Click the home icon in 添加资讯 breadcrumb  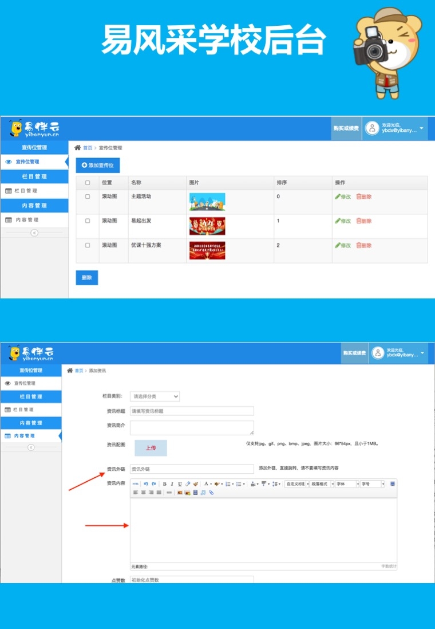(x=70, y=370)
